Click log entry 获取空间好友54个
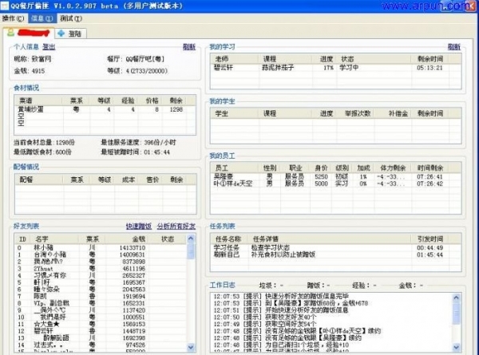 [265, 324]
